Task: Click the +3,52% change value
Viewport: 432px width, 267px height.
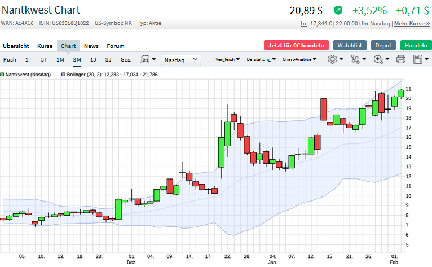Action: (x=369, y=11)
